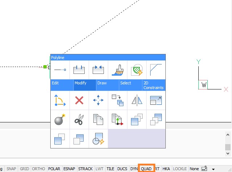Toggle DUCS dynamic UCS

[122, 169]
